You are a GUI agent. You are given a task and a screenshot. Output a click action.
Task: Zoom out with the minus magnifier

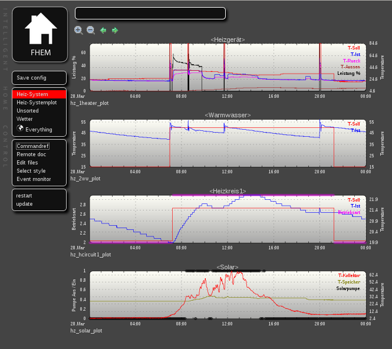point(91,30)
